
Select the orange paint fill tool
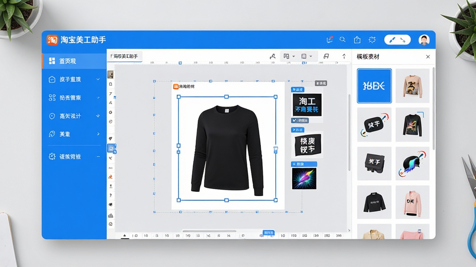coord(111,177)
